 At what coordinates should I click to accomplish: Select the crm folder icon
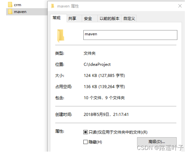tap(10, 5)
